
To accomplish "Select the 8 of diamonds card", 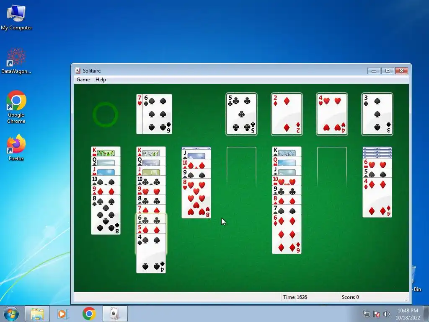I will [x=287, y=199].
